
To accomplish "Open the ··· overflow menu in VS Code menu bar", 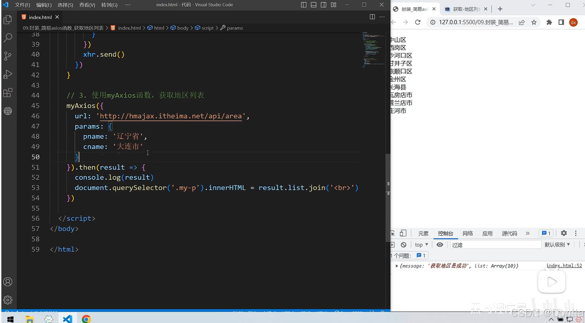I will point(128,5).
